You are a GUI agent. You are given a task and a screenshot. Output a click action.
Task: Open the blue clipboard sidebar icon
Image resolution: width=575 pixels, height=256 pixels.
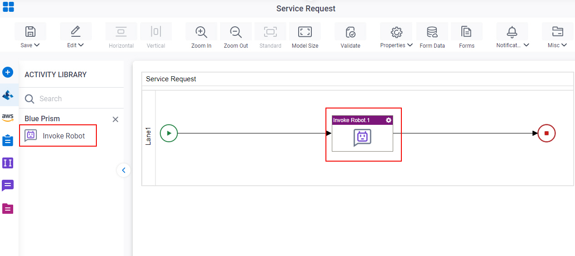[8, 140]
